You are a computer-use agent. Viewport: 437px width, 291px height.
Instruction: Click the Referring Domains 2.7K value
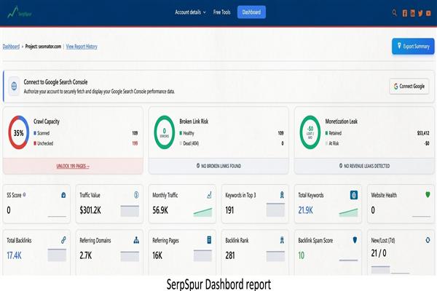(x=85, y=255)
